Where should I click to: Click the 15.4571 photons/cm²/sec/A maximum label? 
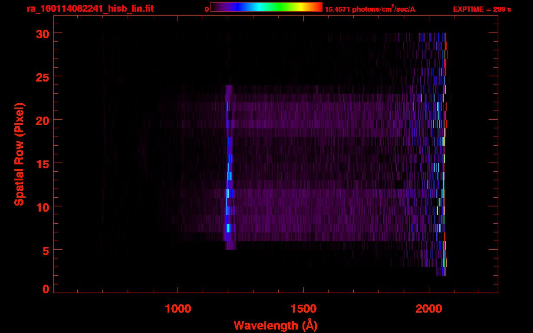pyautogui.click(x=370, y=9)
